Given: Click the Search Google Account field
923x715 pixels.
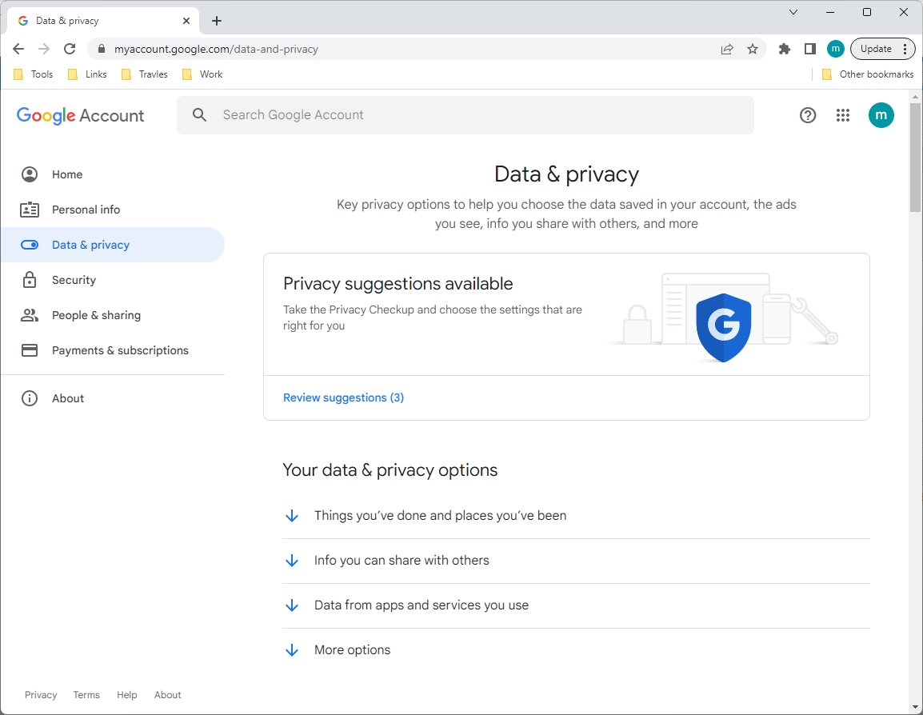Looking at the screenshot, I should [464, 115].
